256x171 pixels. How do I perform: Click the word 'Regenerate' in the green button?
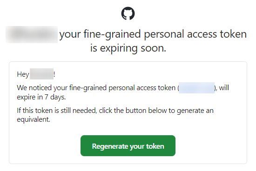click(110, 146)
